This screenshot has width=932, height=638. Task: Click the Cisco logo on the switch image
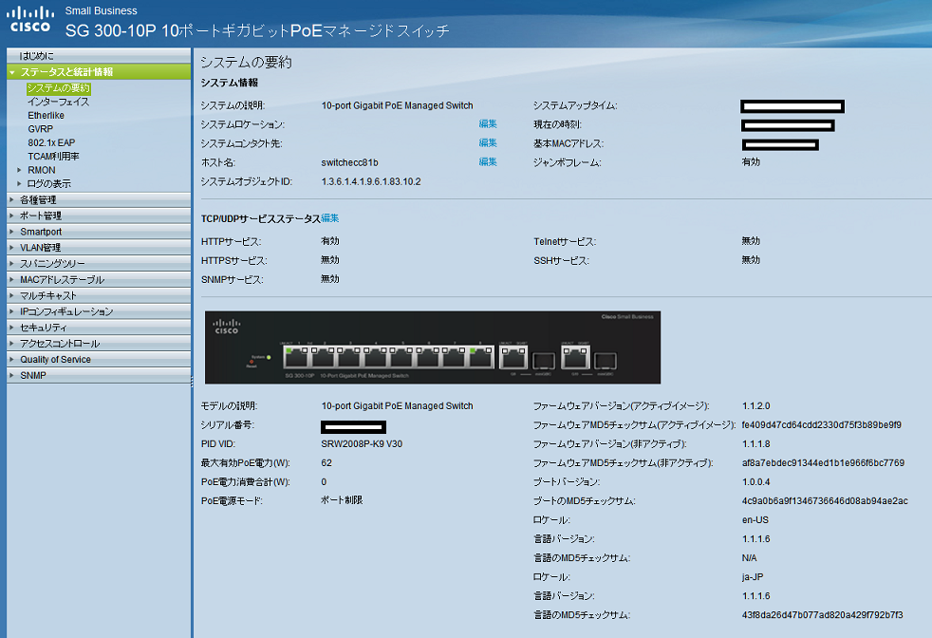point(227,326)
